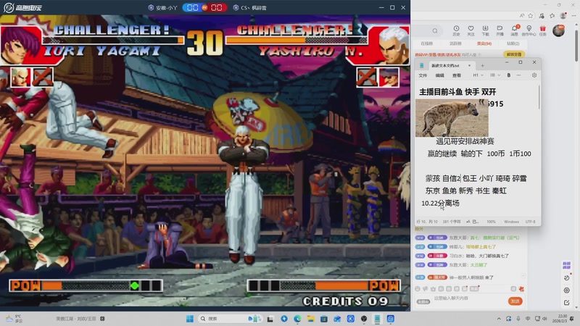Viewport: 580px width, 326px height.
Task: Open browser settings and more menu
Action: coord(573,15)
